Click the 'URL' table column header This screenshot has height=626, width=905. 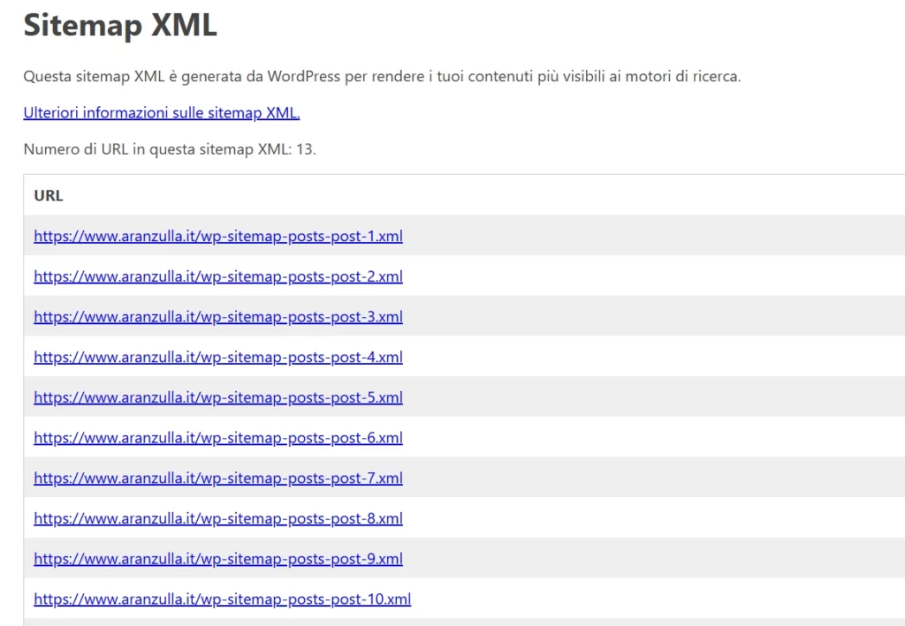pyautogui.click(x=49, y=195)
